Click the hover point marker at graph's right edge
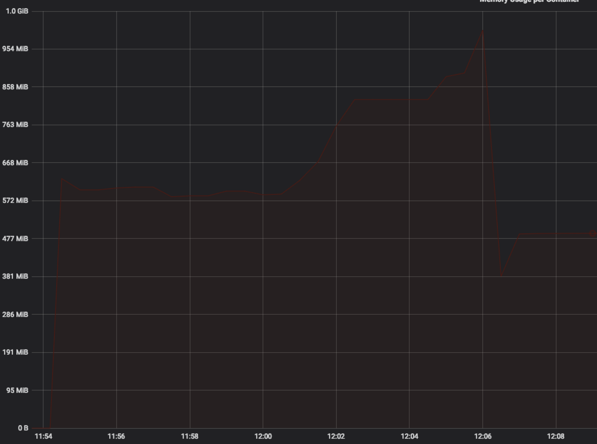 (592, 233)
